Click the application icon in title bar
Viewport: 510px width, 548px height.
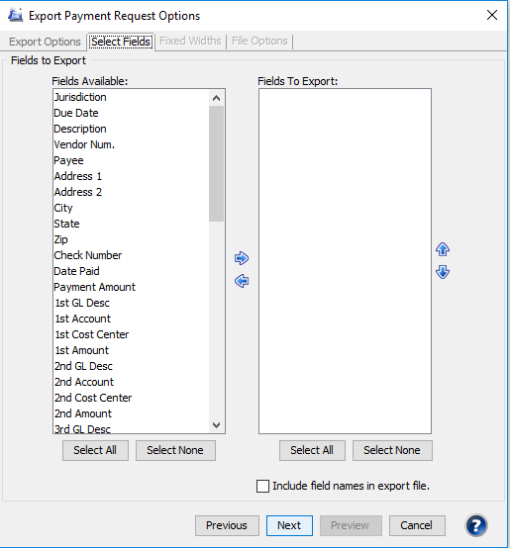(x=16, y=16)
